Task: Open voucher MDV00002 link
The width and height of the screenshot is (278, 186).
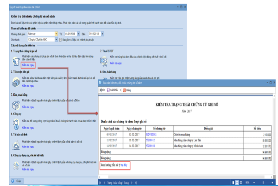Action: click(x=151, y=134)
